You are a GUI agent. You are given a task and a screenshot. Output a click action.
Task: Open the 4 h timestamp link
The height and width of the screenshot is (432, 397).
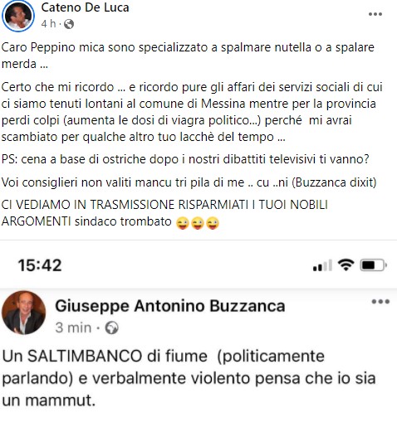pos(48,24)
